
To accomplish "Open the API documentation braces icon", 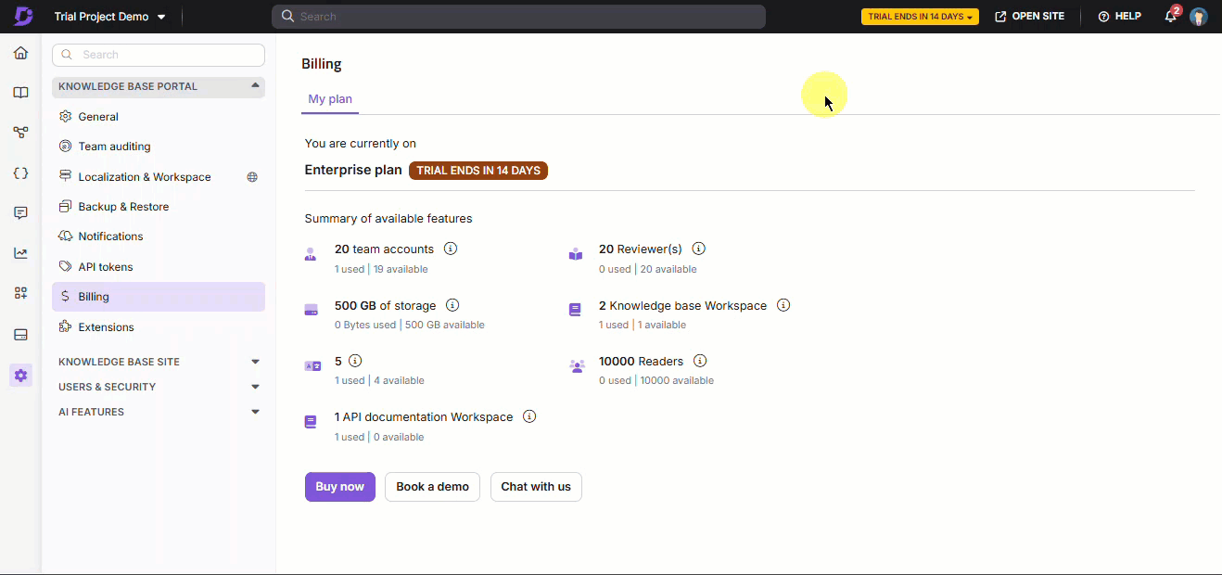I will coord(20,173).
